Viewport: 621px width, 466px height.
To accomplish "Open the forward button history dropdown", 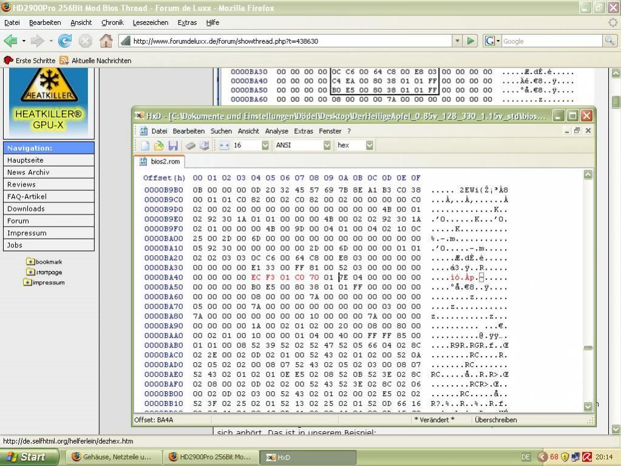I will [x=51, y=41].
